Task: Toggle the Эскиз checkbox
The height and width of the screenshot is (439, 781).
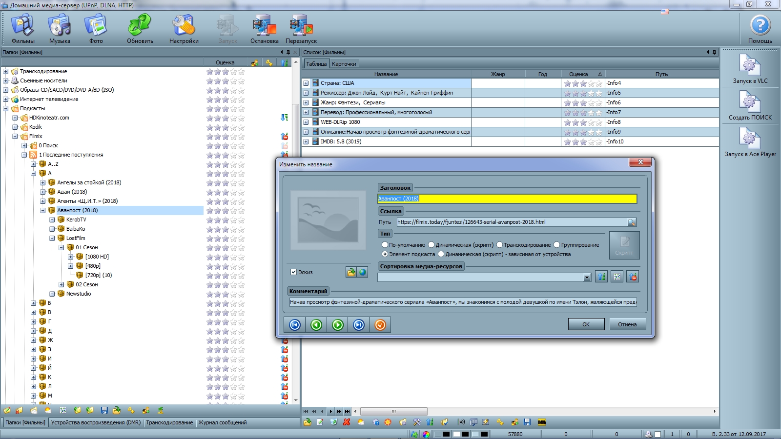Action: pyautogui.click(x=294, y=272)
